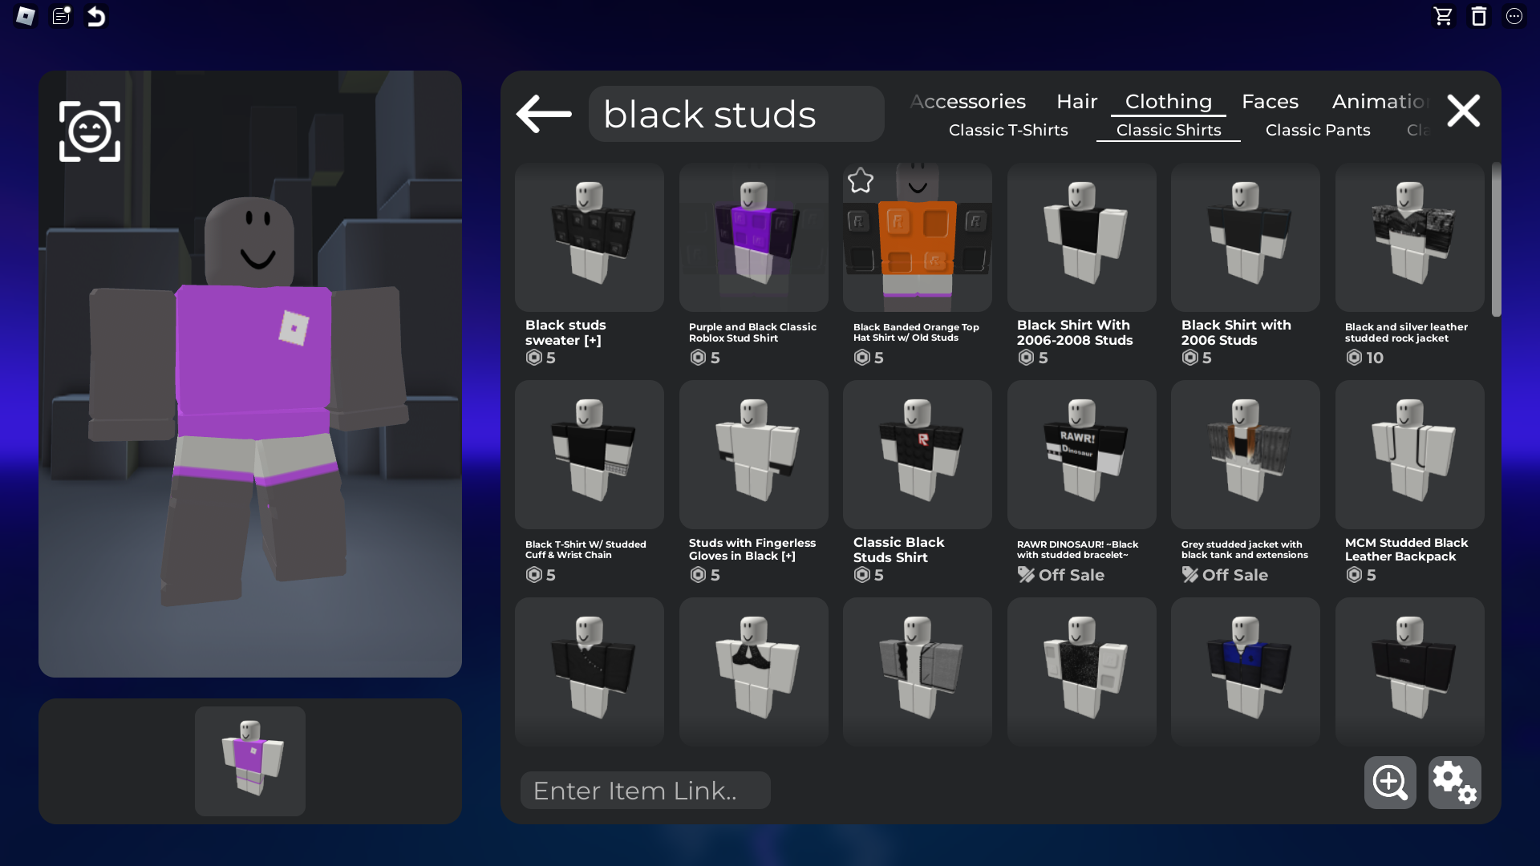The height and width of the screenshot is (866, 1540).
Task: Open the Faces category tab
Action: (x=1270, y=102)
